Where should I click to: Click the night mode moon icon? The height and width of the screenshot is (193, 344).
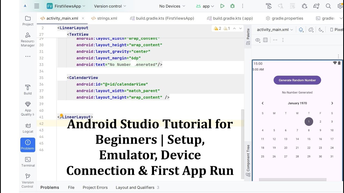click(321, 30)
